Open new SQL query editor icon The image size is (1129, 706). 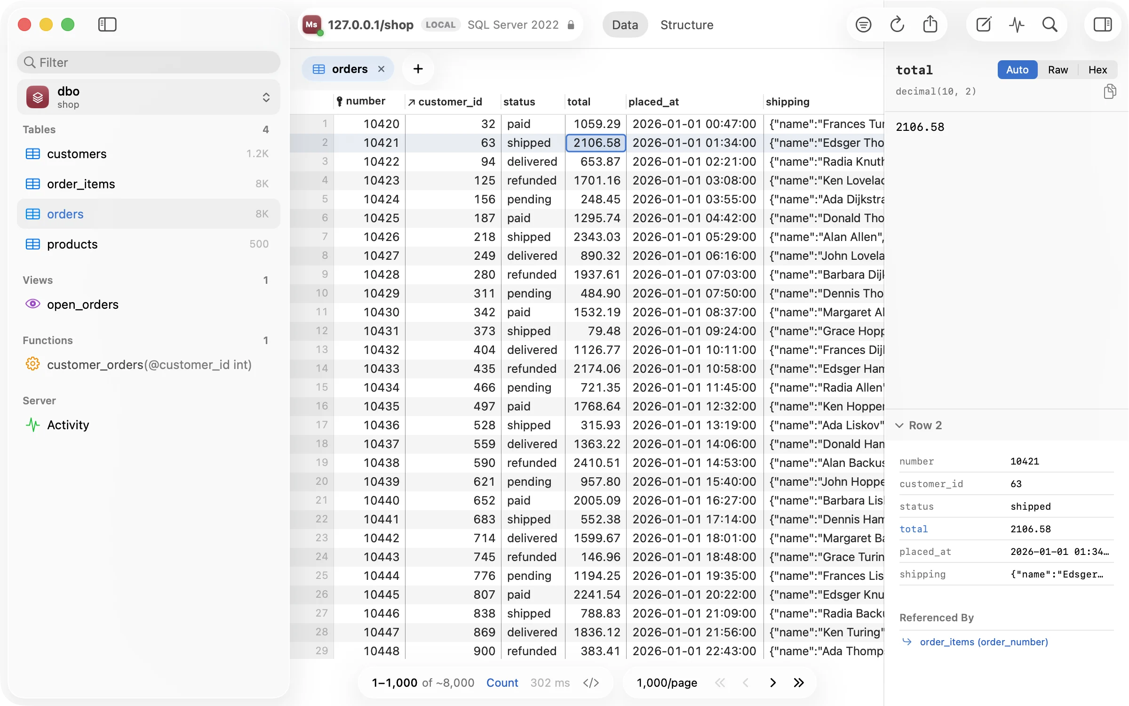pos(983,24)
